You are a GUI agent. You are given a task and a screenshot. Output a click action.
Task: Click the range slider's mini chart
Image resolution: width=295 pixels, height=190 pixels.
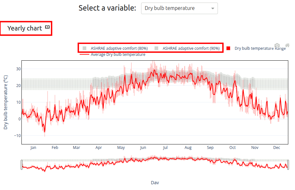coord(155,164)
